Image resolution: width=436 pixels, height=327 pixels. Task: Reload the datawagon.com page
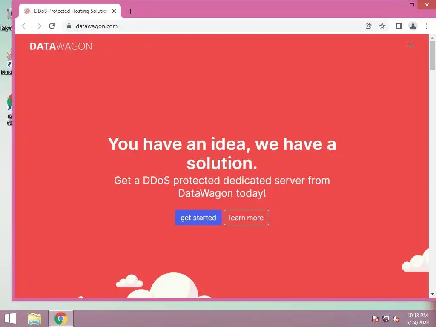click(52, 26)
